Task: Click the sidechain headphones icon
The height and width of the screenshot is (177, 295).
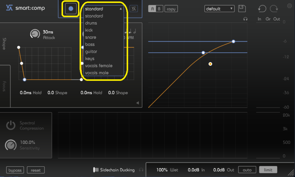Action: [140, 170]
